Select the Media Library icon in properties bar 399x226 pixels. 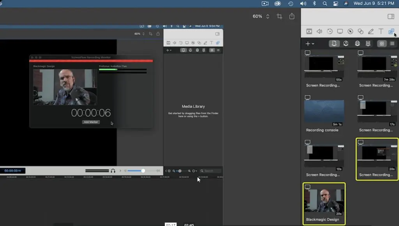[x=392, y=31]
